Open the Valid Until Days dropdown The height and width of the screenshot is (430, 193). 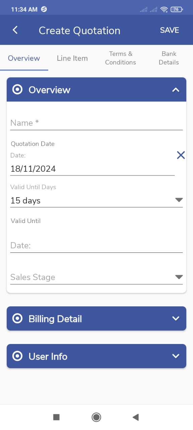(96, 201)
